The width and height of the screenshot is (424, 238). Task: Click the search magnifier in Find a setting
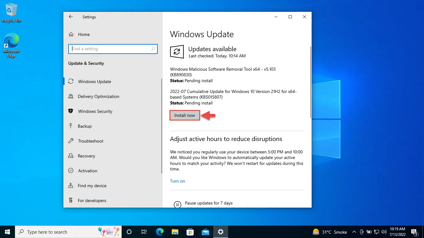pyautogui.click(x=153, y=49)
